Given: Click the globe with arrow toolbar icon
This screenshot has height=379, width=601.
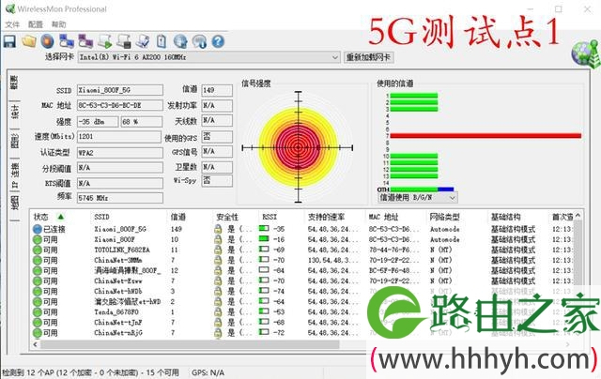Looking at the screenshot, I should (x=180, y=41).
